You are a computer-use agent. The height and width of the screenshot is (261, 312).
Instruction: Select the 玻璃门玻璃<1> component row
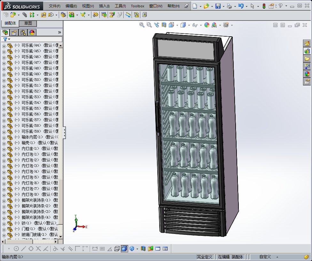(33, 235)
